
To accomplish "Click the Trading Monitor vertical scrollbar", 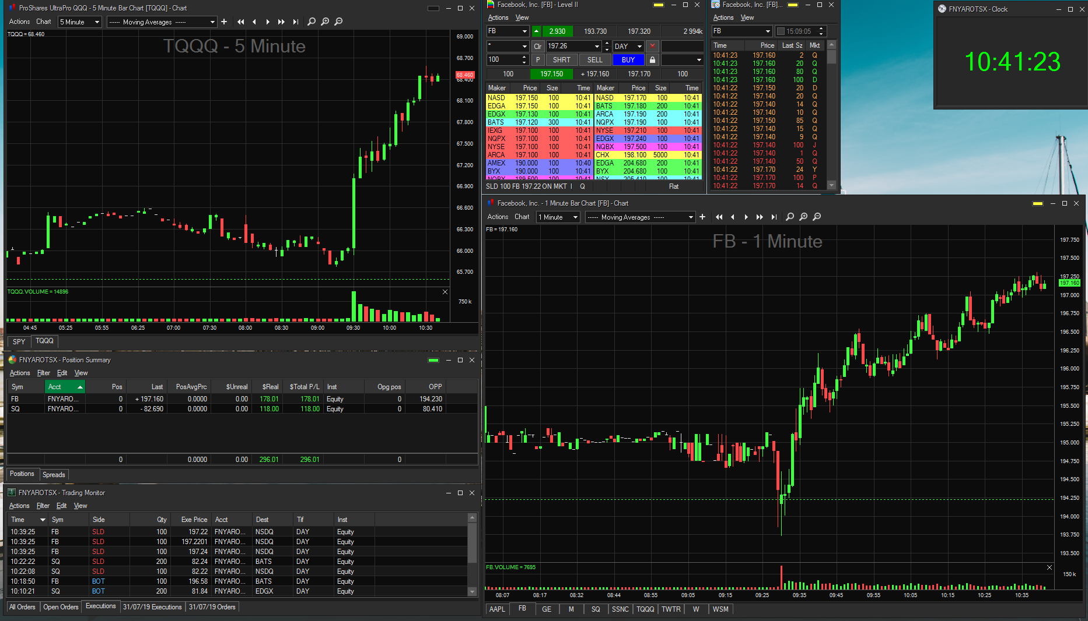I will coord(473,555).
